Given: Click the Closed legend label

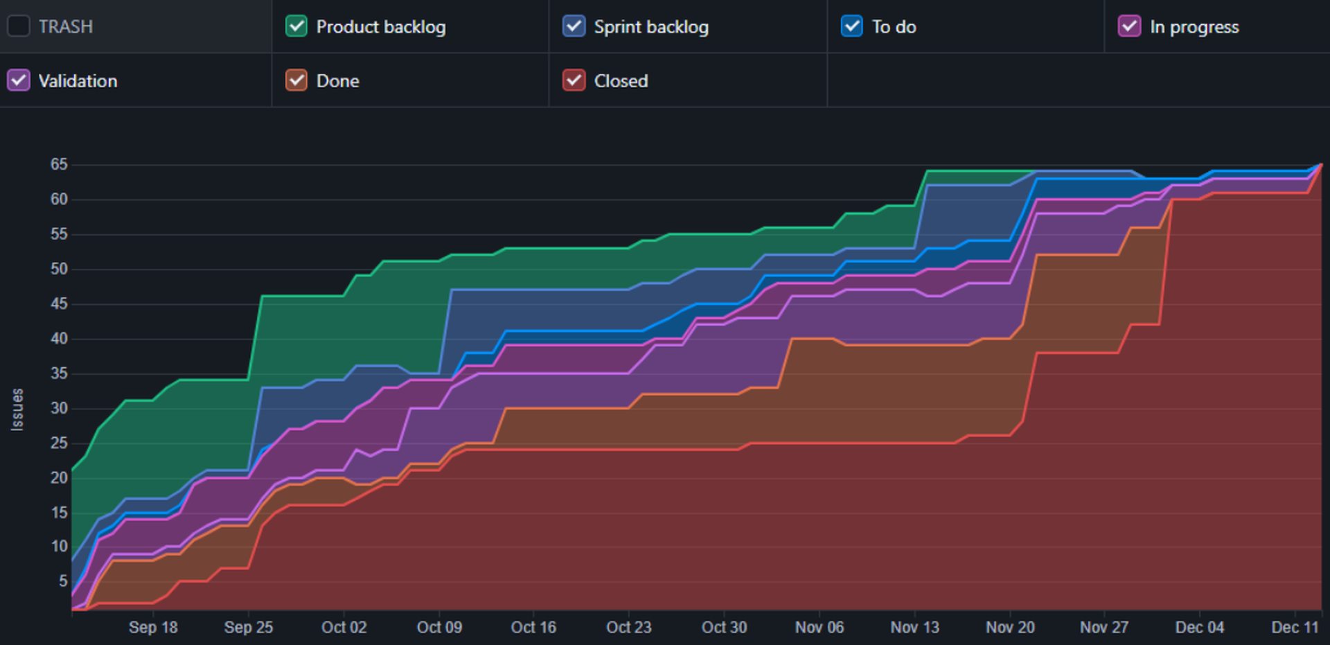Looking at the screenshot, I should pyautogui.click(x=621, y=81).
